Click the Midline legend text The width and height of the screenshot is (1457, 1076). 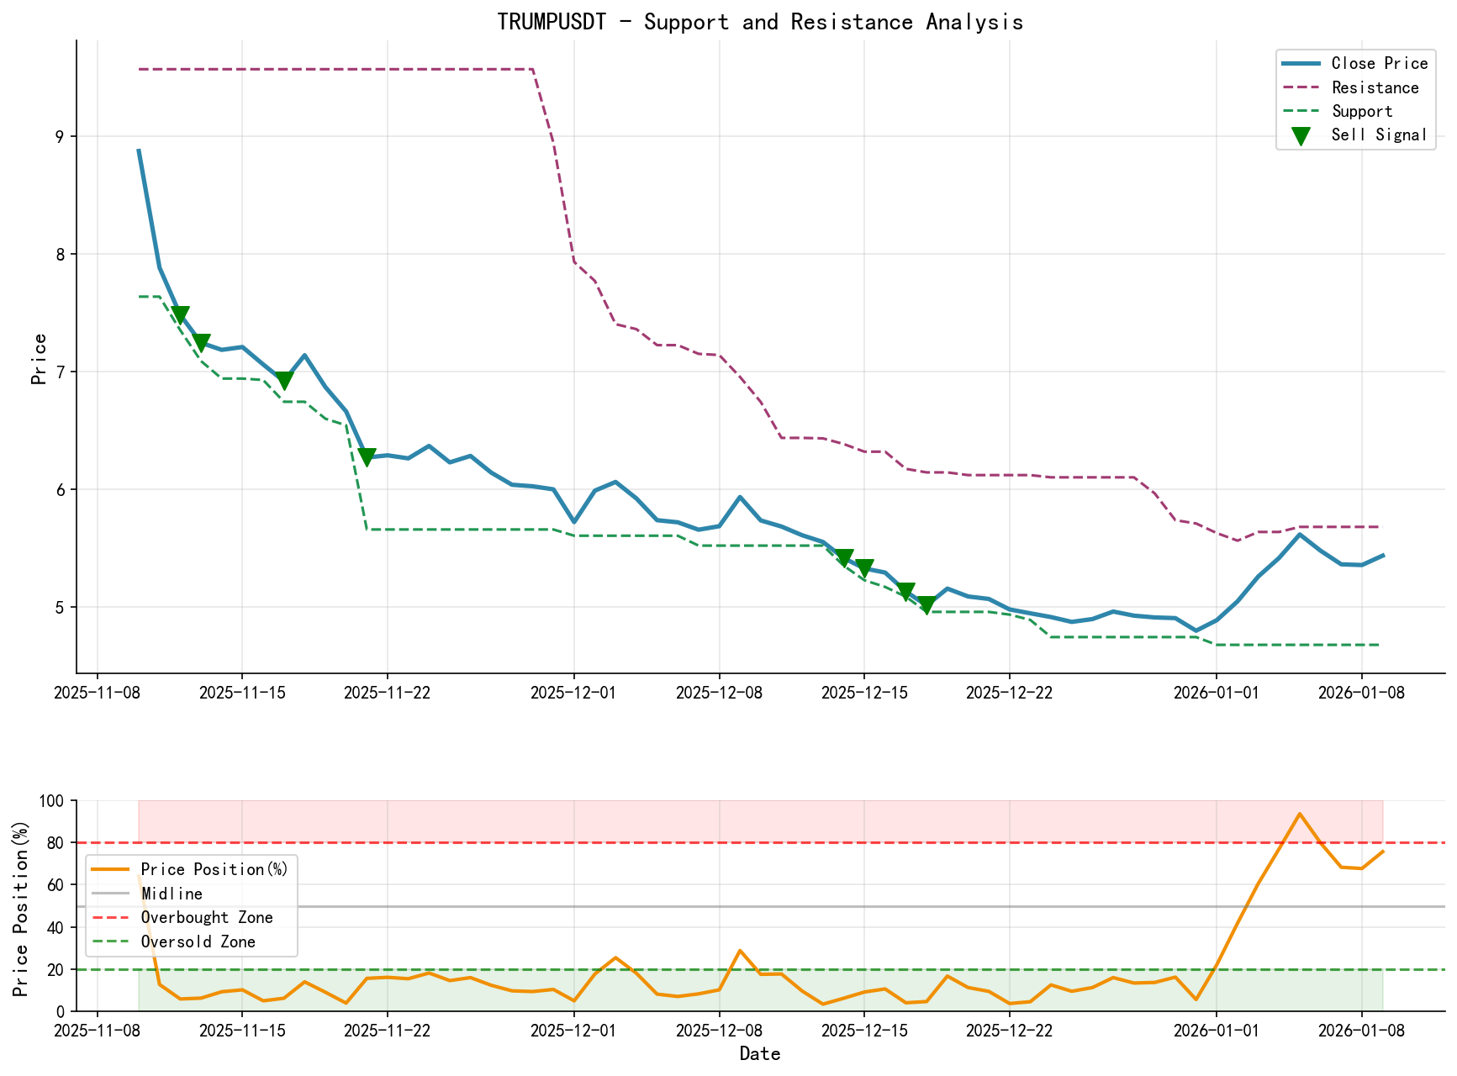(174, 893)
